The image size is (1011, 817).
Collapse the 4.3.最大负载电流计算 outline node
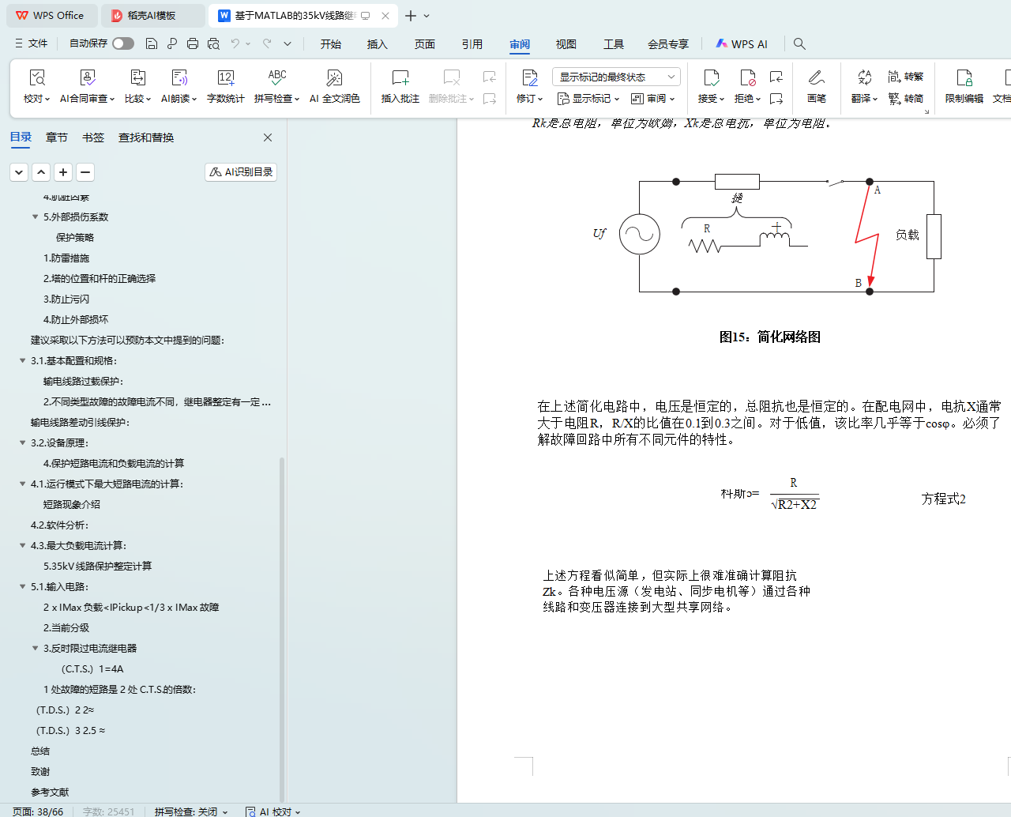pos(22,545)
